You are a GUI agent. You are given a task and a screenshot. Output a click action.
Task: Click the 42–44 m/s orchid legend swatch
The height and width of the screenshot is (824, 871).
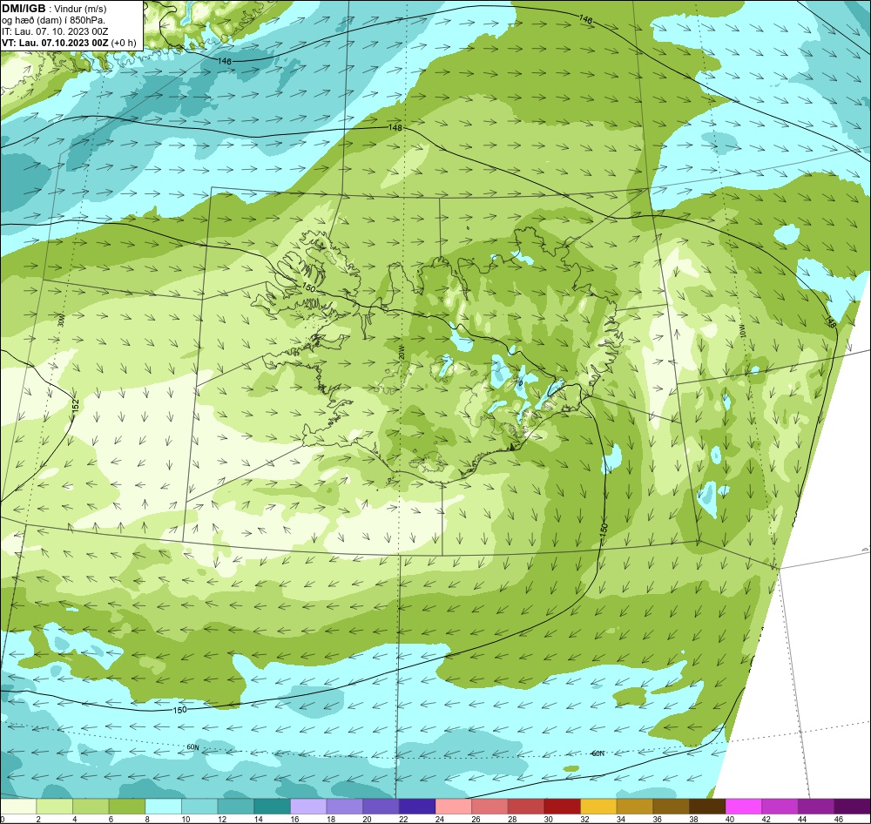pyautogui.click(x=780, y=806)
